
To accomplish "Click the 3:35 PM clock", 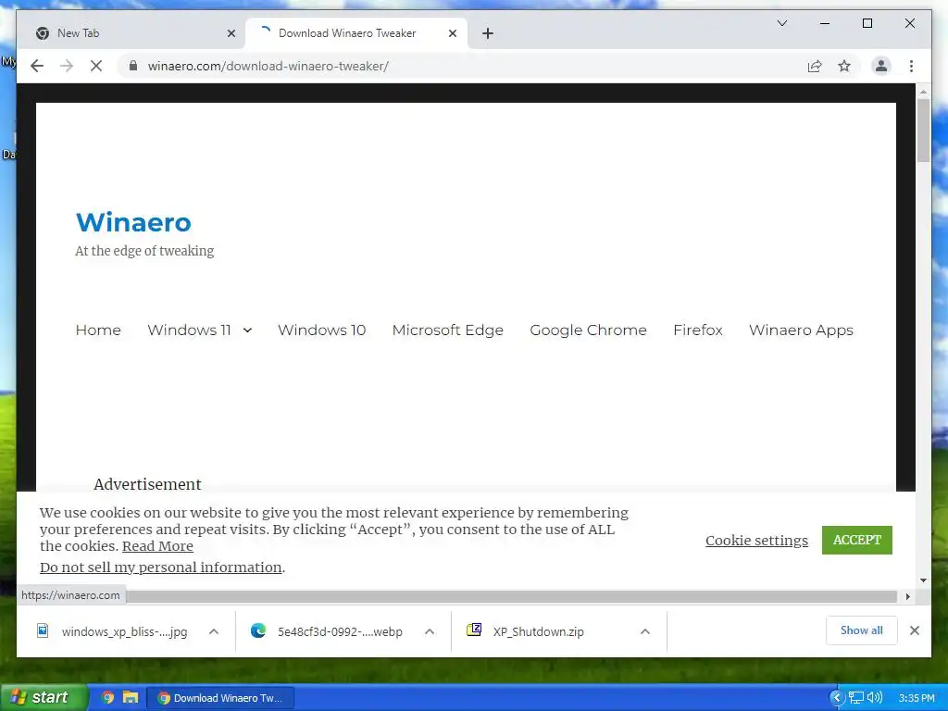I will pyautogui.click(x=917, y=698).
